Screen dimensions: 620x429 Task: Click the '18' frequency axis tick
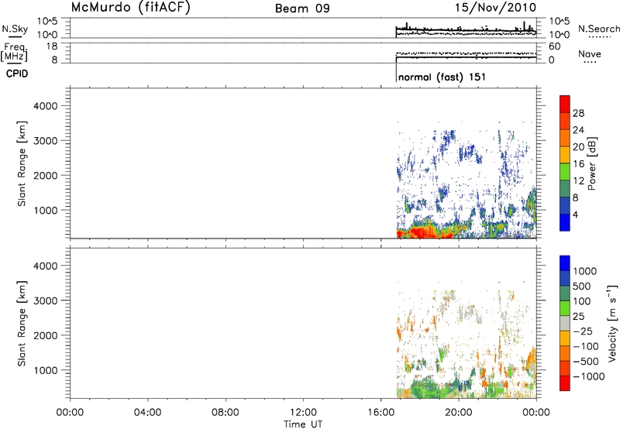point(51,46)
